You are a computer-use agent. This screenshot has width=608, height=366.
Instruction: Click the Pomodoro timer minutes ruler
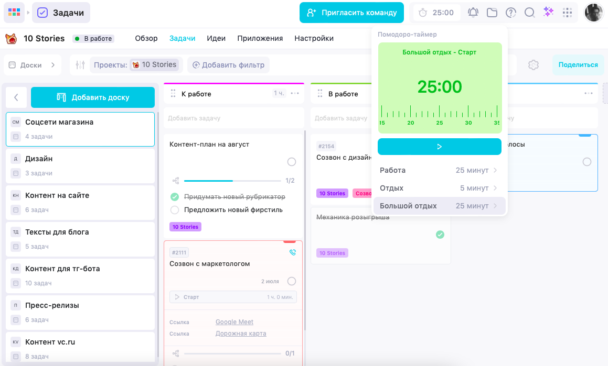tap(440, 115)
